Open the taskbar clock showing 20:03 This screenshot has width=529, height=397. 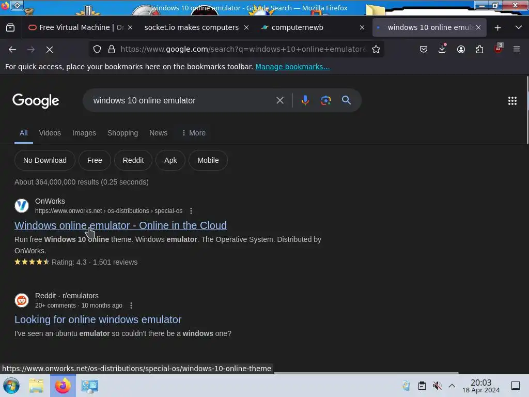[481, 386]
